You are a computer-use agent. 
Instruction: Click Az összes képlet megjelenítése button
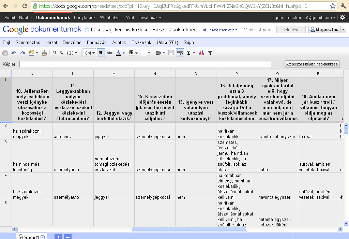[312, 64]
